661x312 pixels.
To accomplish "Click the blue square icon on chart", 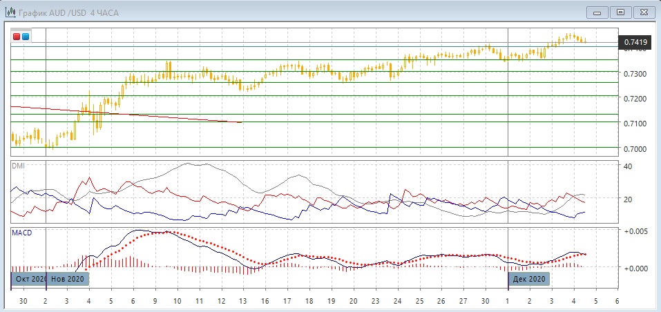I will click(x=26, y=36).
